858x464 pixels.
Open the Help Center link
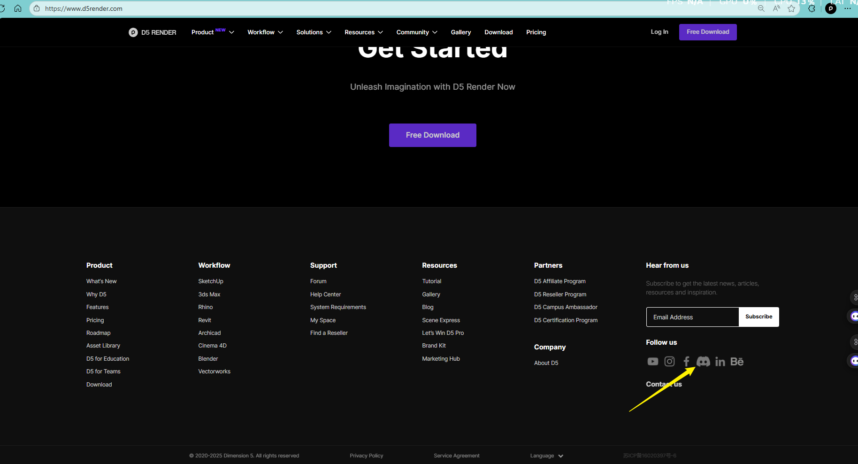click(x=325, y=294)
